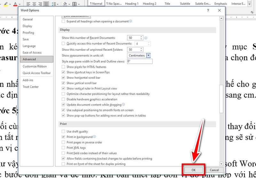The image size is (256, 178).
Task: Open the General options category
Action: click(x=36, y=19)
